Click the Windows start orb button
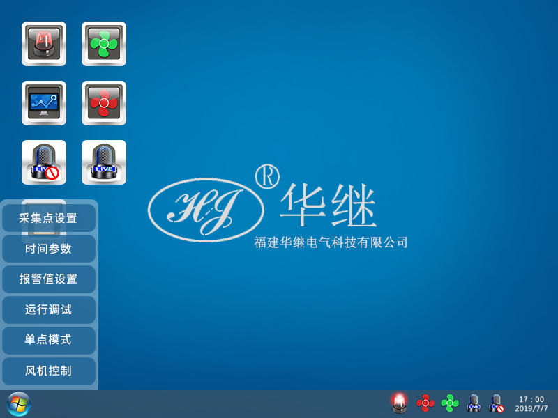 point(19,404)
